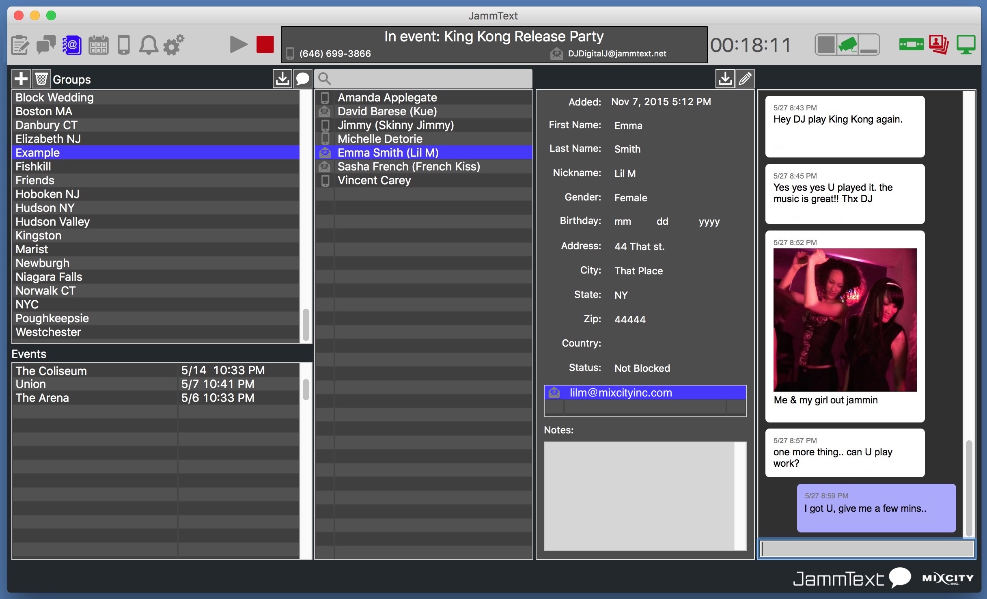Viewport: 987px width, 599px height.
Task: Click the DJDigitalJ@jammtext.net address
Action: (617, 54)
